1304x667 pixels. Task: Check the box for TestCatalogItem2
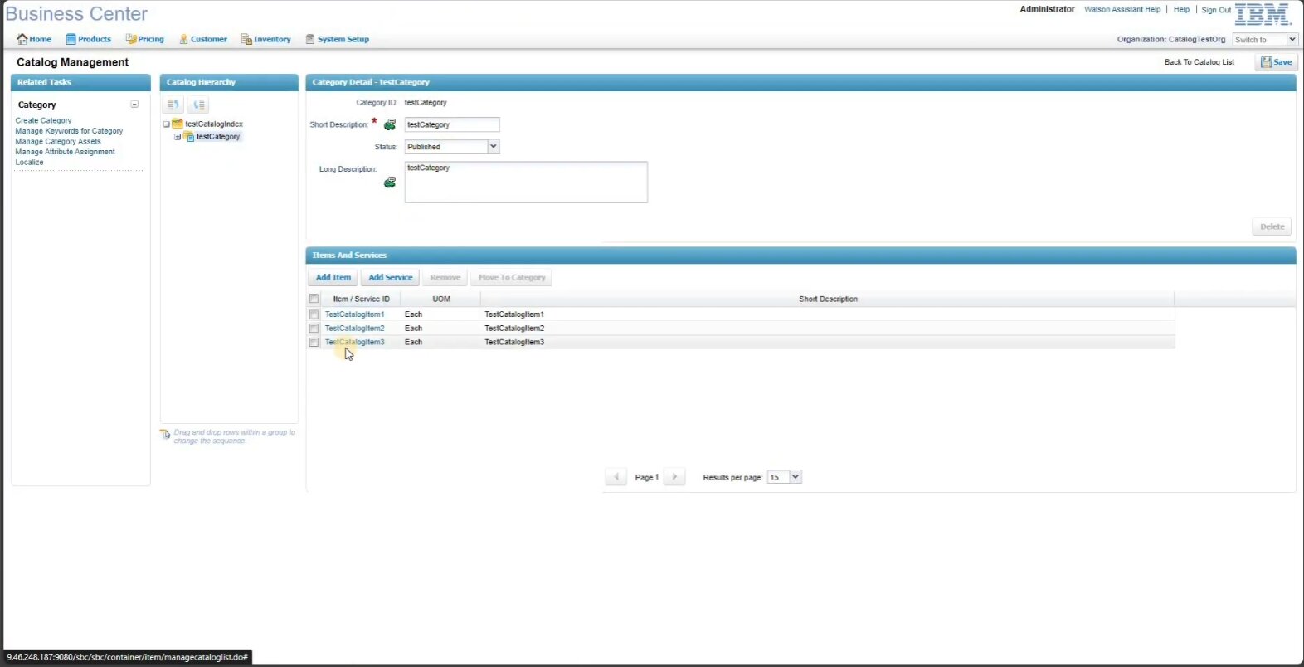pos(314,329)
